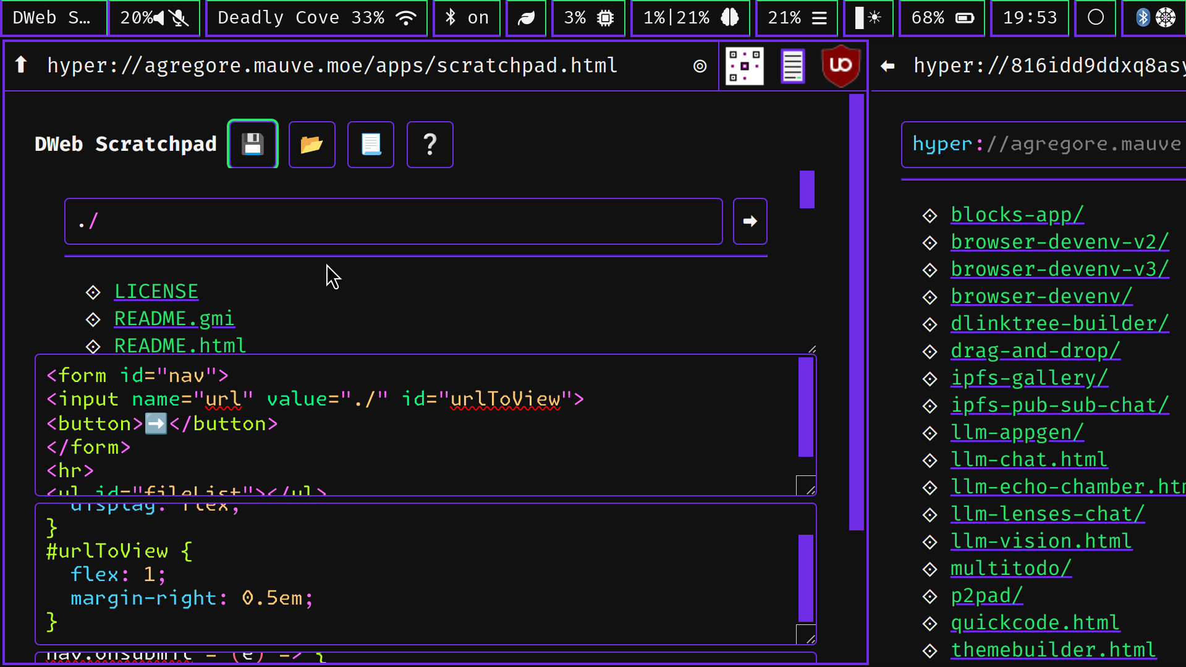Click the ./ path input field
Viewport: 1186px width, 667px height.
click(394, 221)
